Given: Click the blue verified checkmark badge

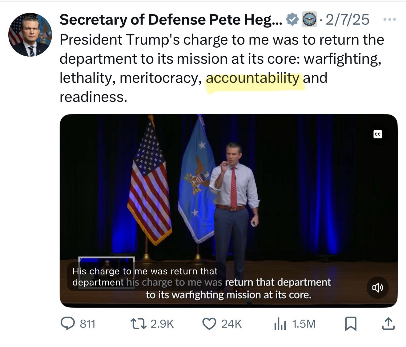Looking at the screenshot, I should pos(292,20).
